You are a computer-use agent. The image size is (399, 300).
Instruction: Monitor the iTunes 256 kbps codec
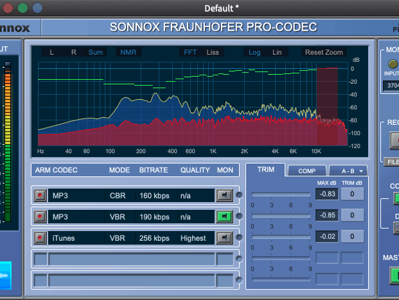[224, 238]
